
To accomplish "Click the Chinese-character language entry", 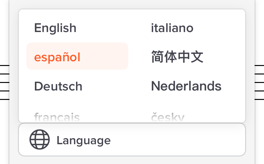I will (x=177, y=57).
